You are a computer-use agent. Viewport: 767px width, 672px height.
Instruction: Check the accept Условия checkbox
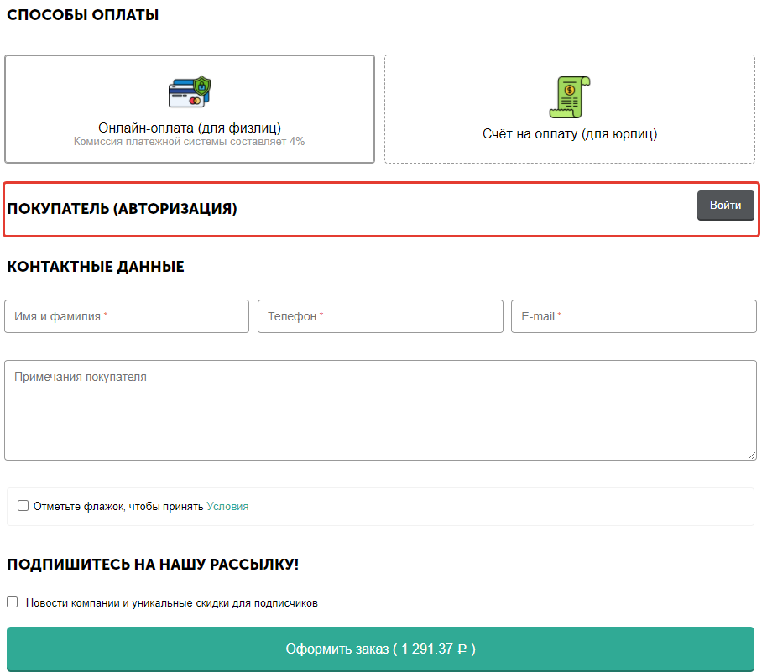click(x=23, y=506)
